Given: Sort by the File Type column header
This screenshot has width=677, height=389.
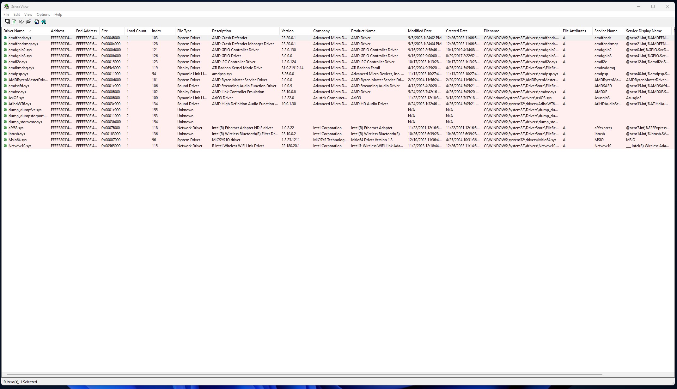Looking at the screenshot, I should click(192, 31).
